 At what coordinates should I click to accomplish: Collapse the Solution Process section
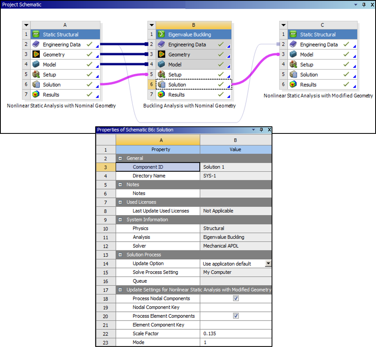click(x=120, y=255)
